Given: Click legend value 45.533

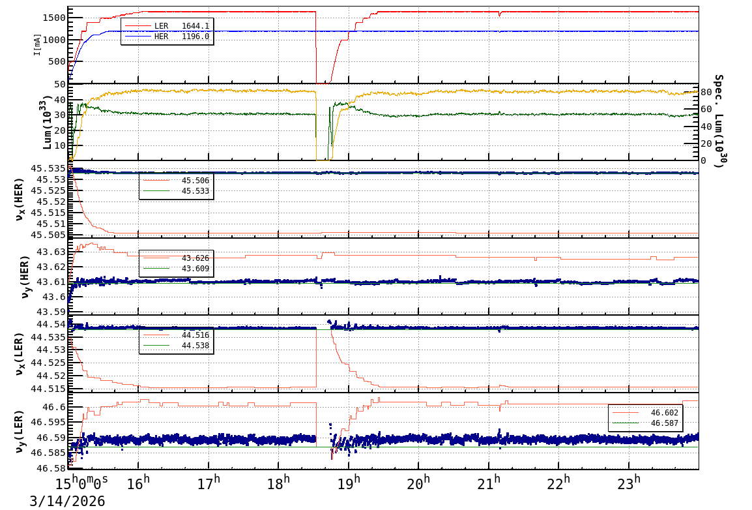Looking at the screenshot, I should [x=195, y=191].
